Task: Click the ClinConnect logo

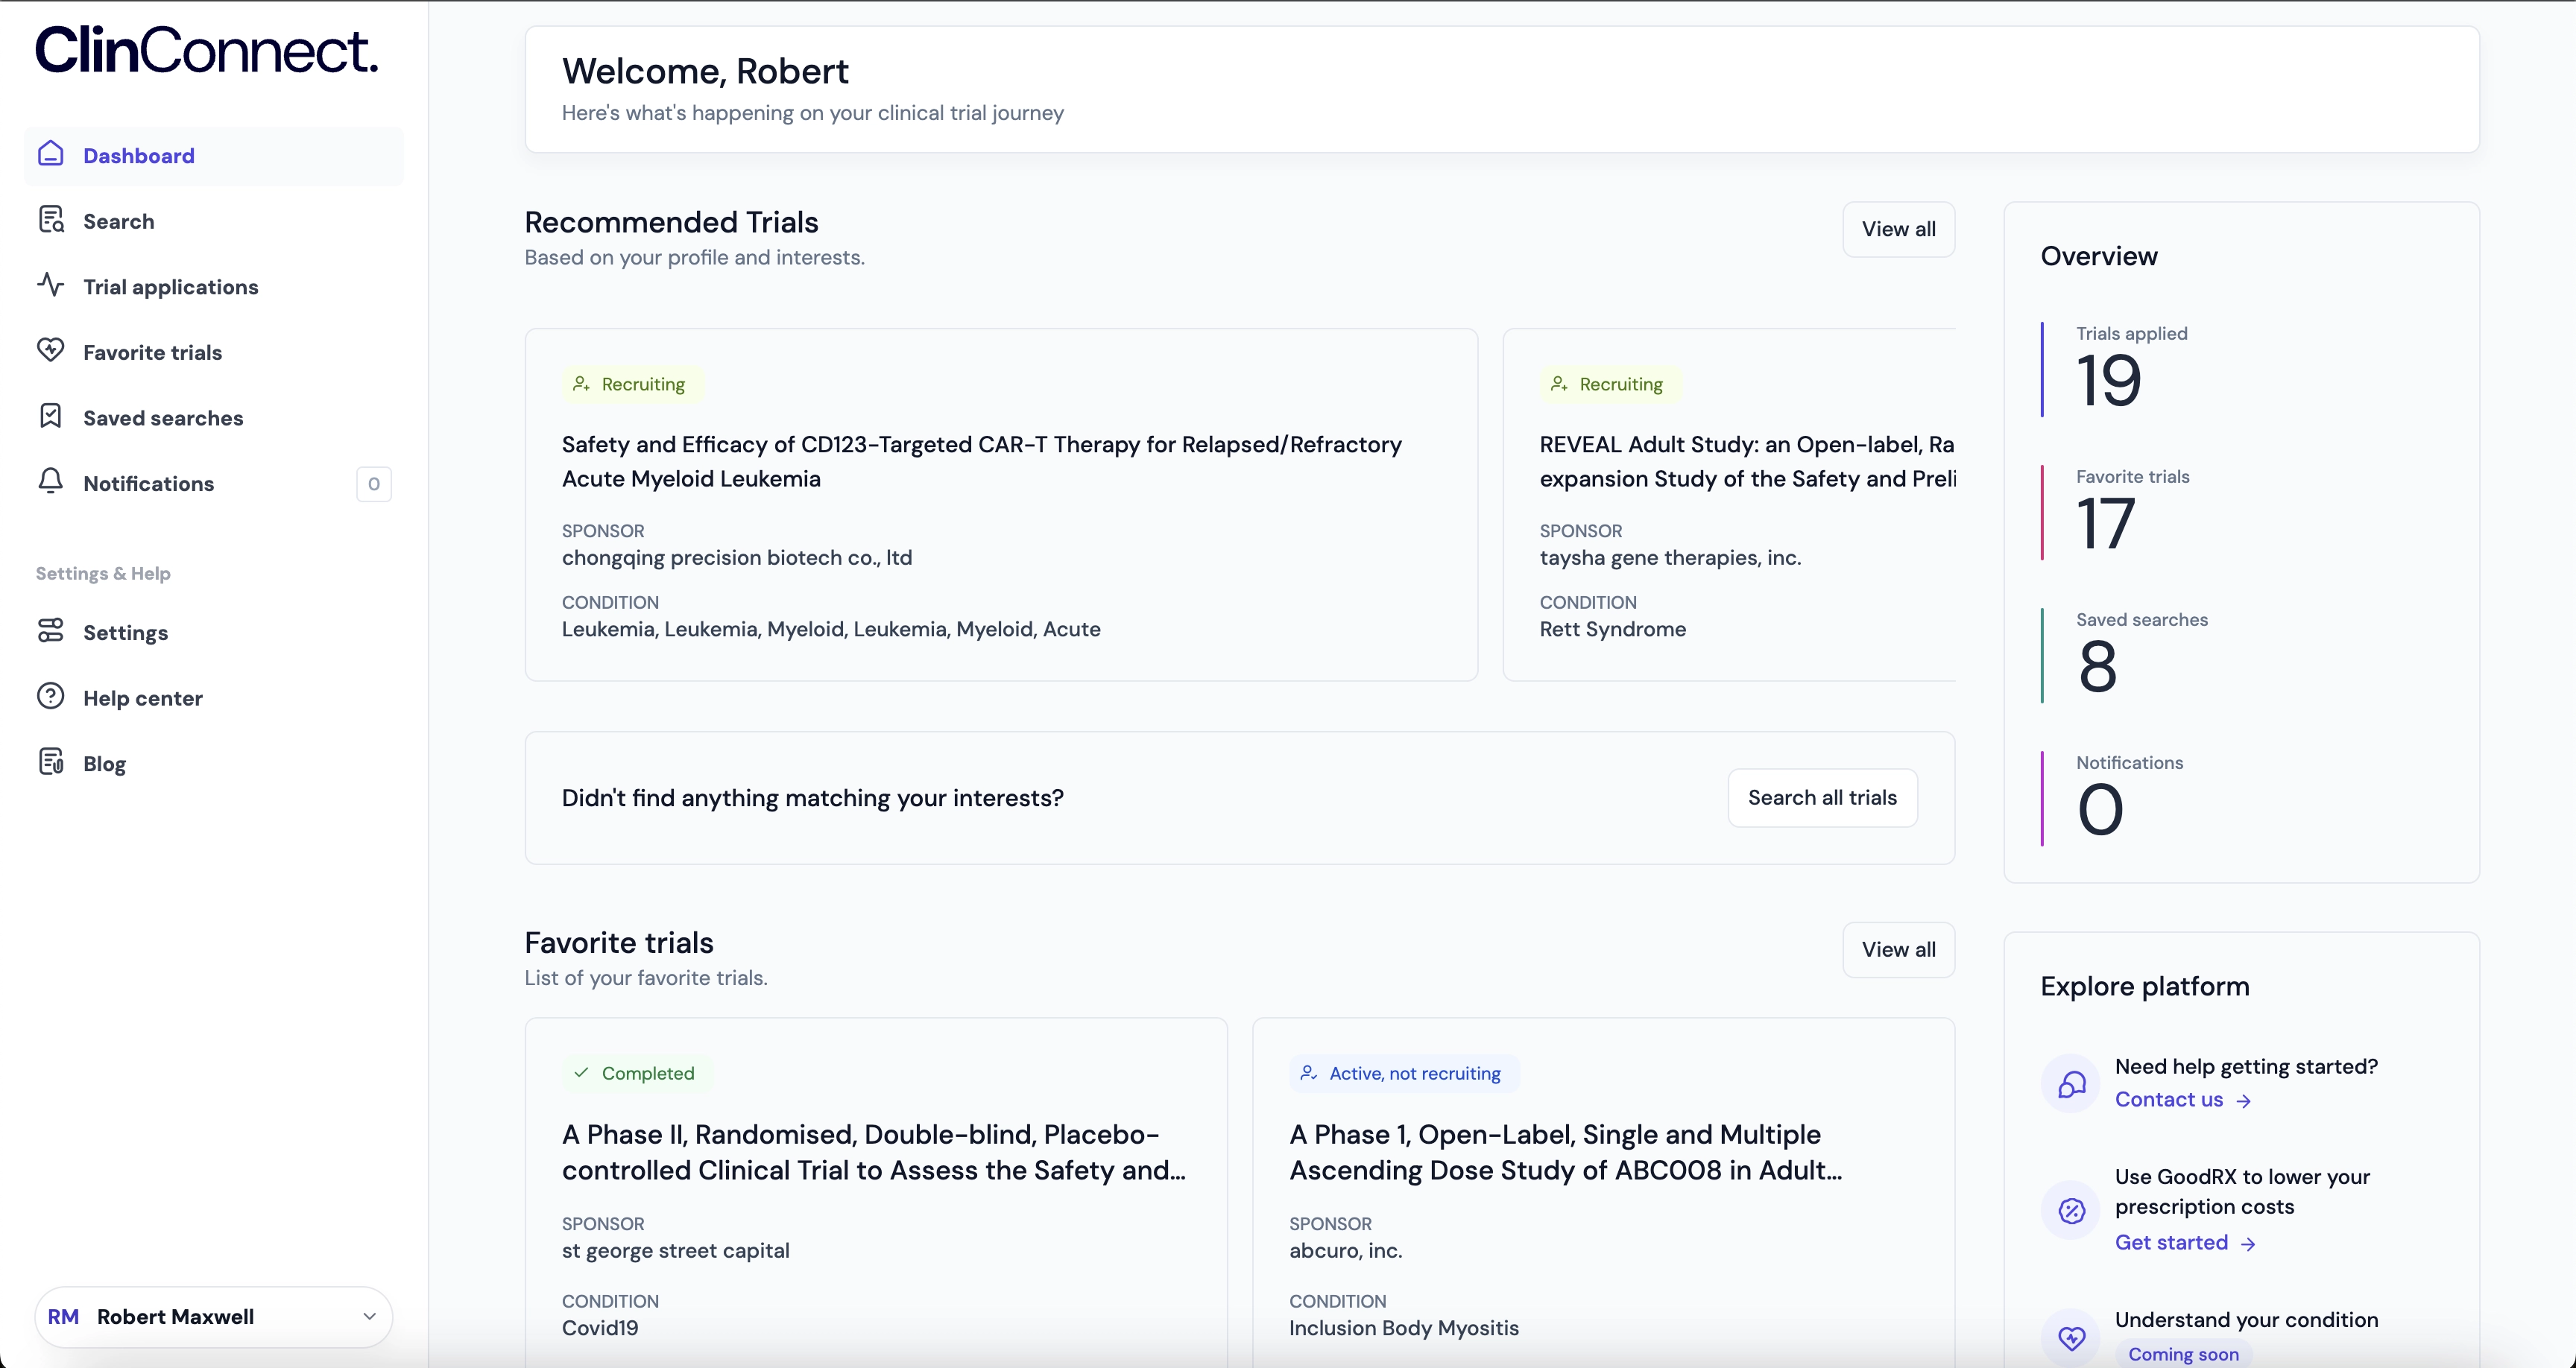Action: [207, 50]
